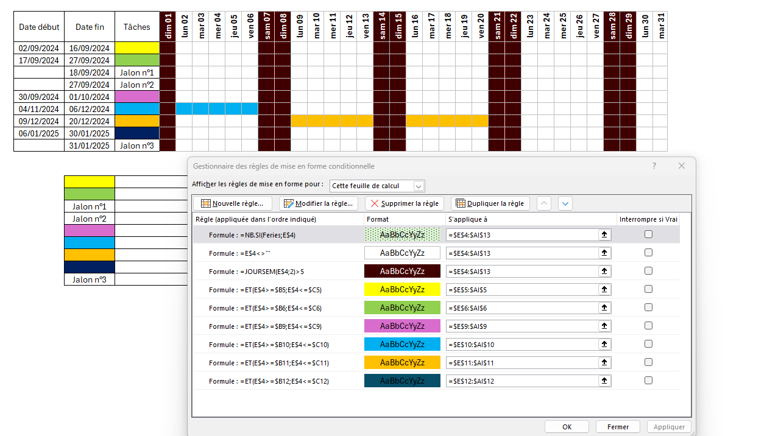Select the Jalon n°3 cell in task table

(137, 146)
